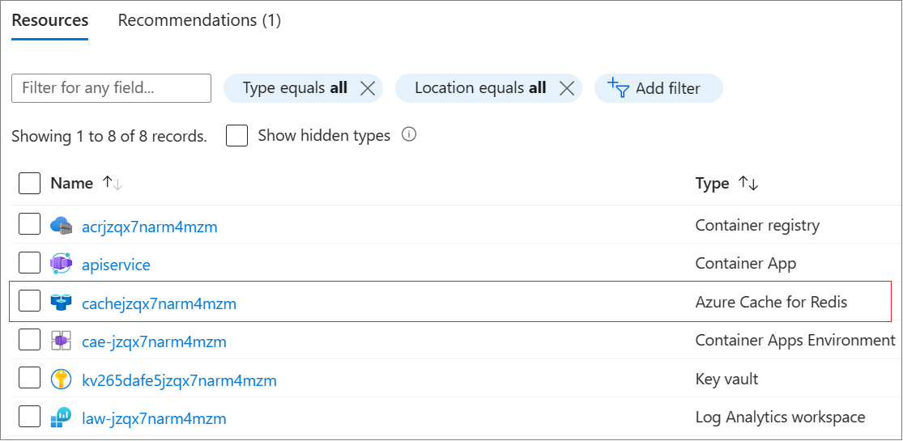Focus the Filter for any field box
The height and width of the screenshot is (441, 903).
[111, 88]
